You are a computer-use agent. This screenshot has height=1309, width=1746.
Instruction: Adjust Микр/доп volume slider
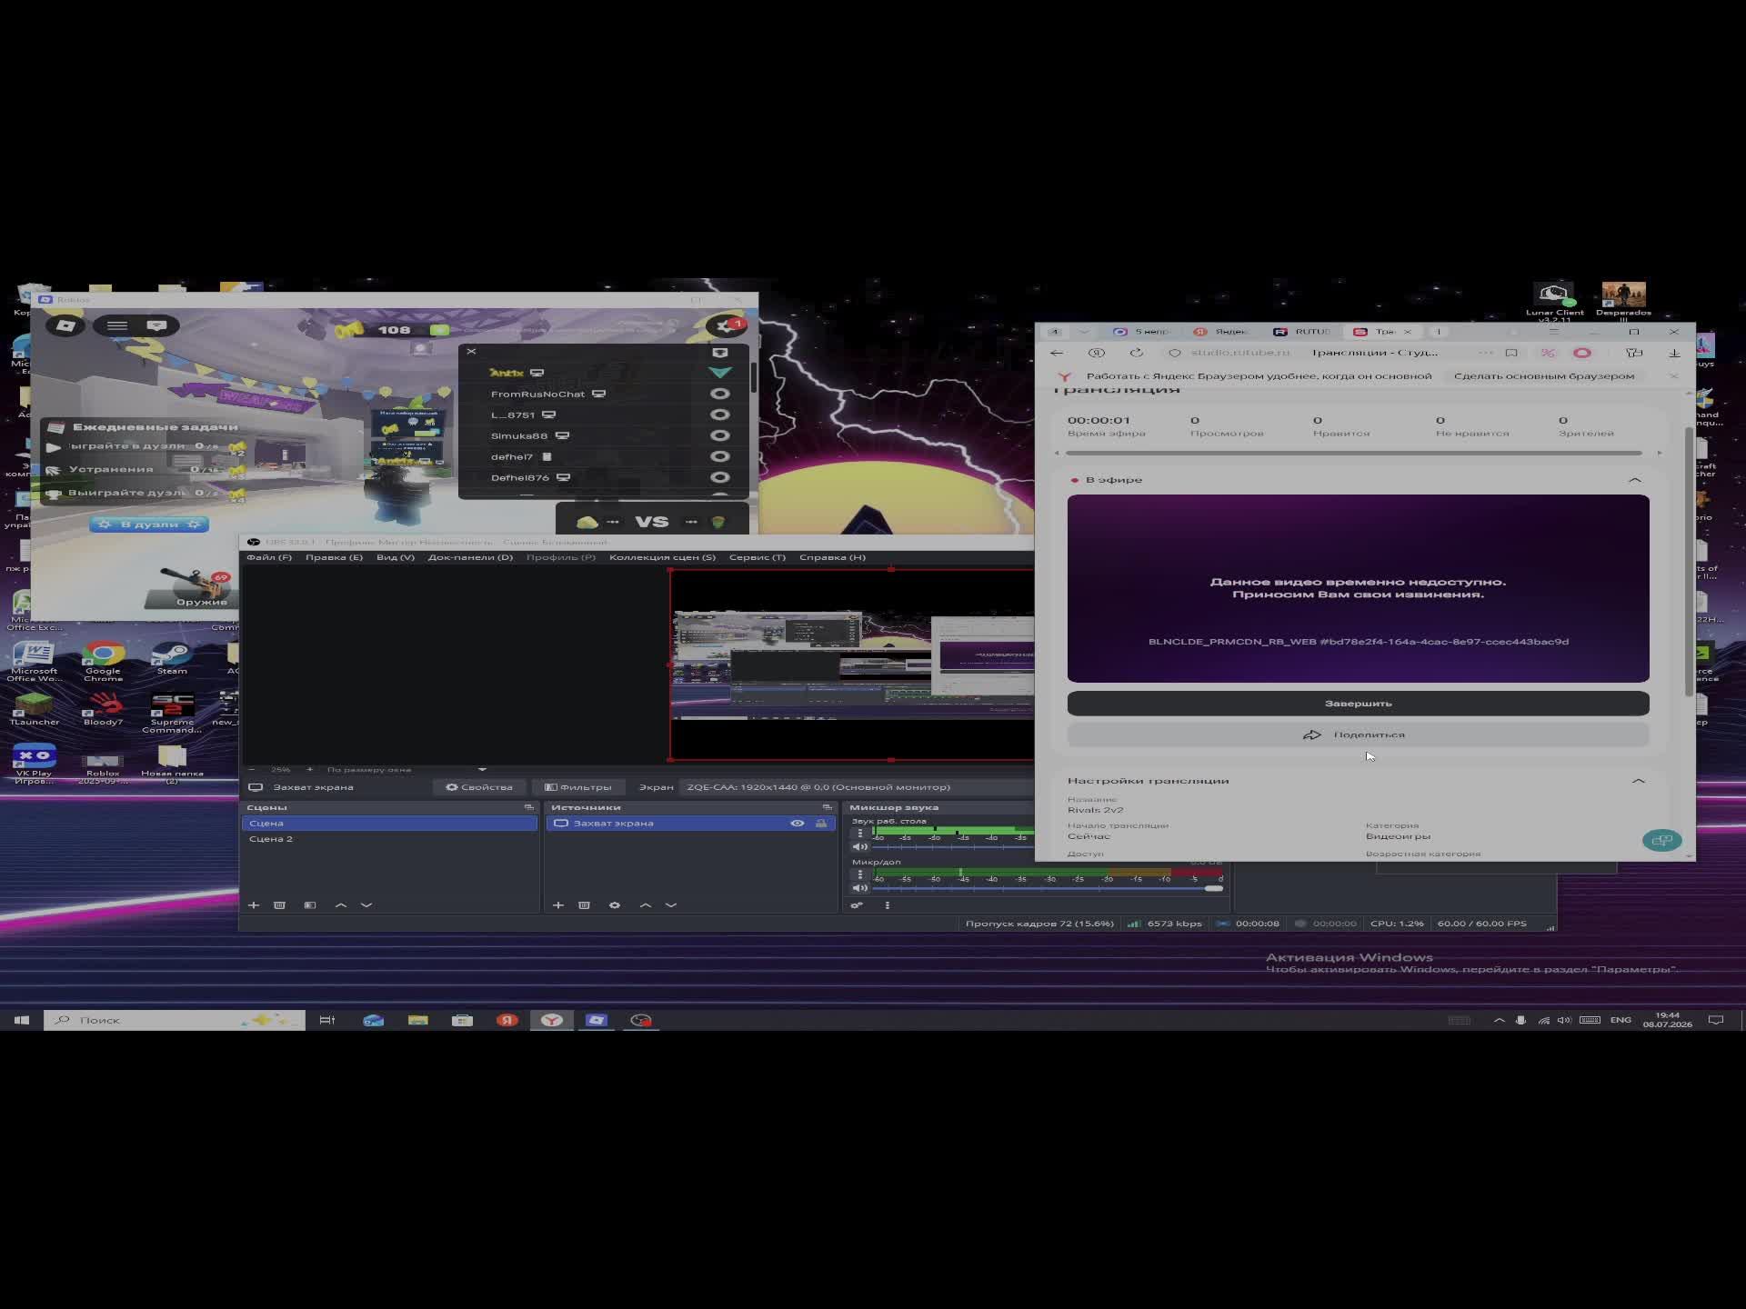[1047, 888]
